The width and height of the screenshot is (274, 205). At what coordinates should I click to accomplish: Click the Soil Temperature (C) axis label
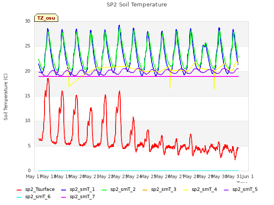click(x=6, y=97)
